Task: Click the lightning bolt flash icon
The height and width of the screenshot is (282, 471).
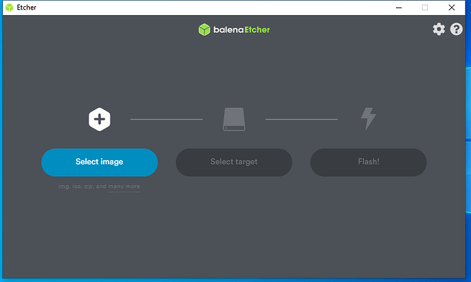Action: coord(369,119)
